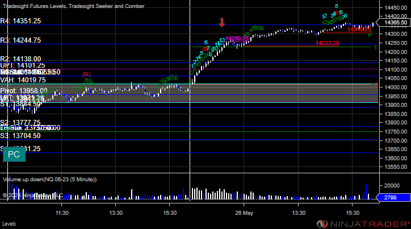The height and width of the screenshot is (229, 411).
Task: Click the red (R) marker near 14050
Action: pos(86,74)
